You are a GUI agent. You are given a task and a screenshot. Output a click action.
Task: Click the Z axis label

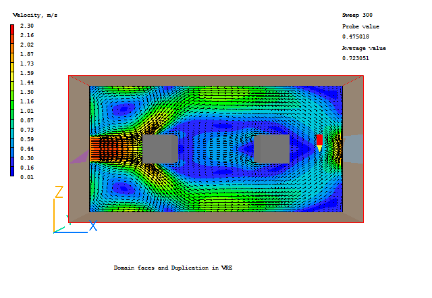tap(59, 193)
